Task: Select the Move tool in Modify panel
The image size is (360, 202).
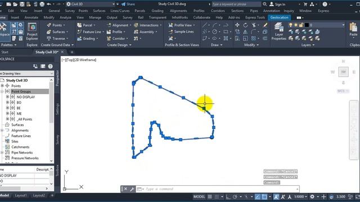Action: click(x=237, y=25)
